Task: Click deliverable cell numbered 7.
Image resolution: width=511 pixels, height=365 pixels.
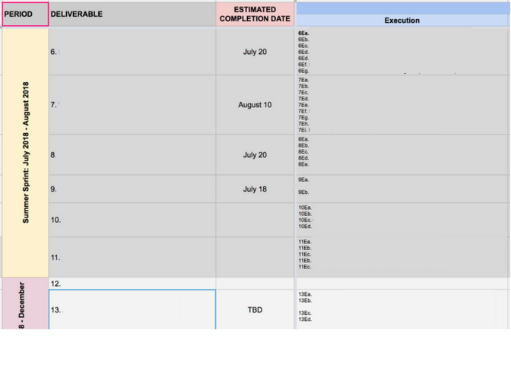Action: (132, 105)
